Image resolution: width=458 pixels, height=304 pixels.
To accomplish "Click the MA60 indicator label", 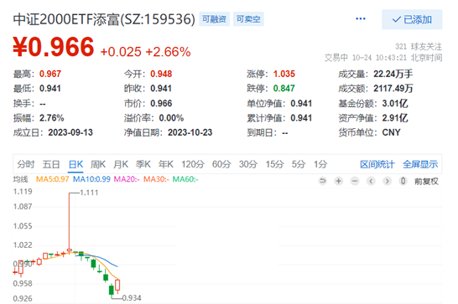I will tap(185, 179).
